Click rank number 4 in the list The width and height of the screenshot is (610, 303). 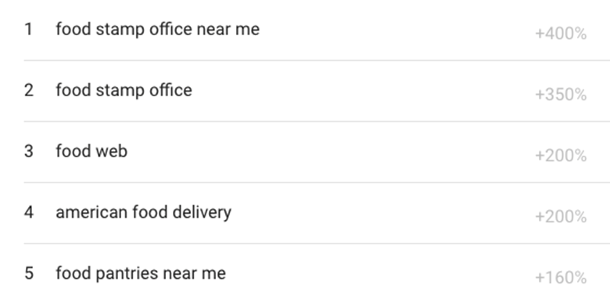pyautogui.click(x=29, y=213)
